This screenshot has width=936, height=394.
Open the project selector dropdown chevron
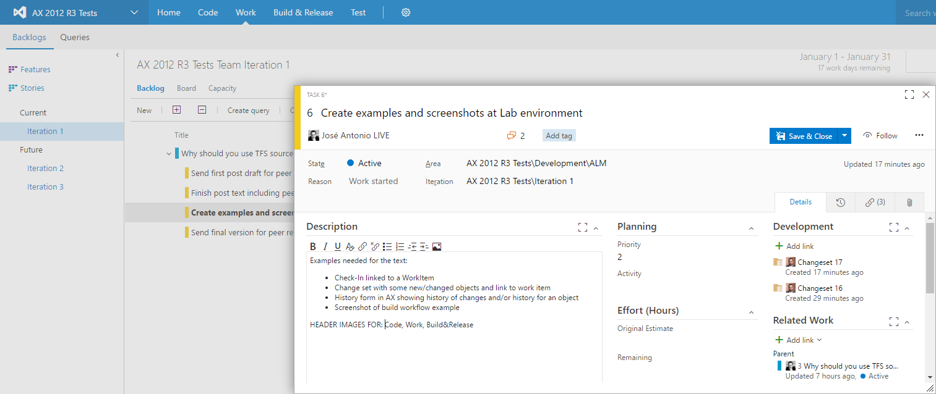coord(134,12)
